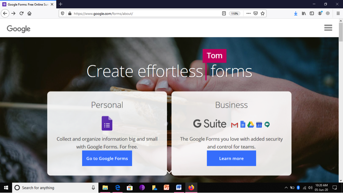343x193 pixels.
Task: Open the Firefox home page
Action: pos(29,13)
